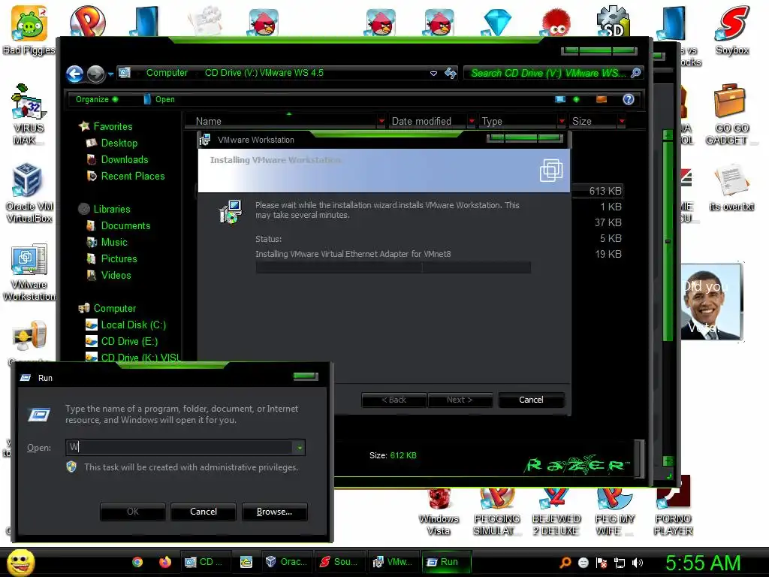Viewport: 769px width, 577px height.
Task: Launch Firefox from taskbar
Action: [x=165, y=562]
